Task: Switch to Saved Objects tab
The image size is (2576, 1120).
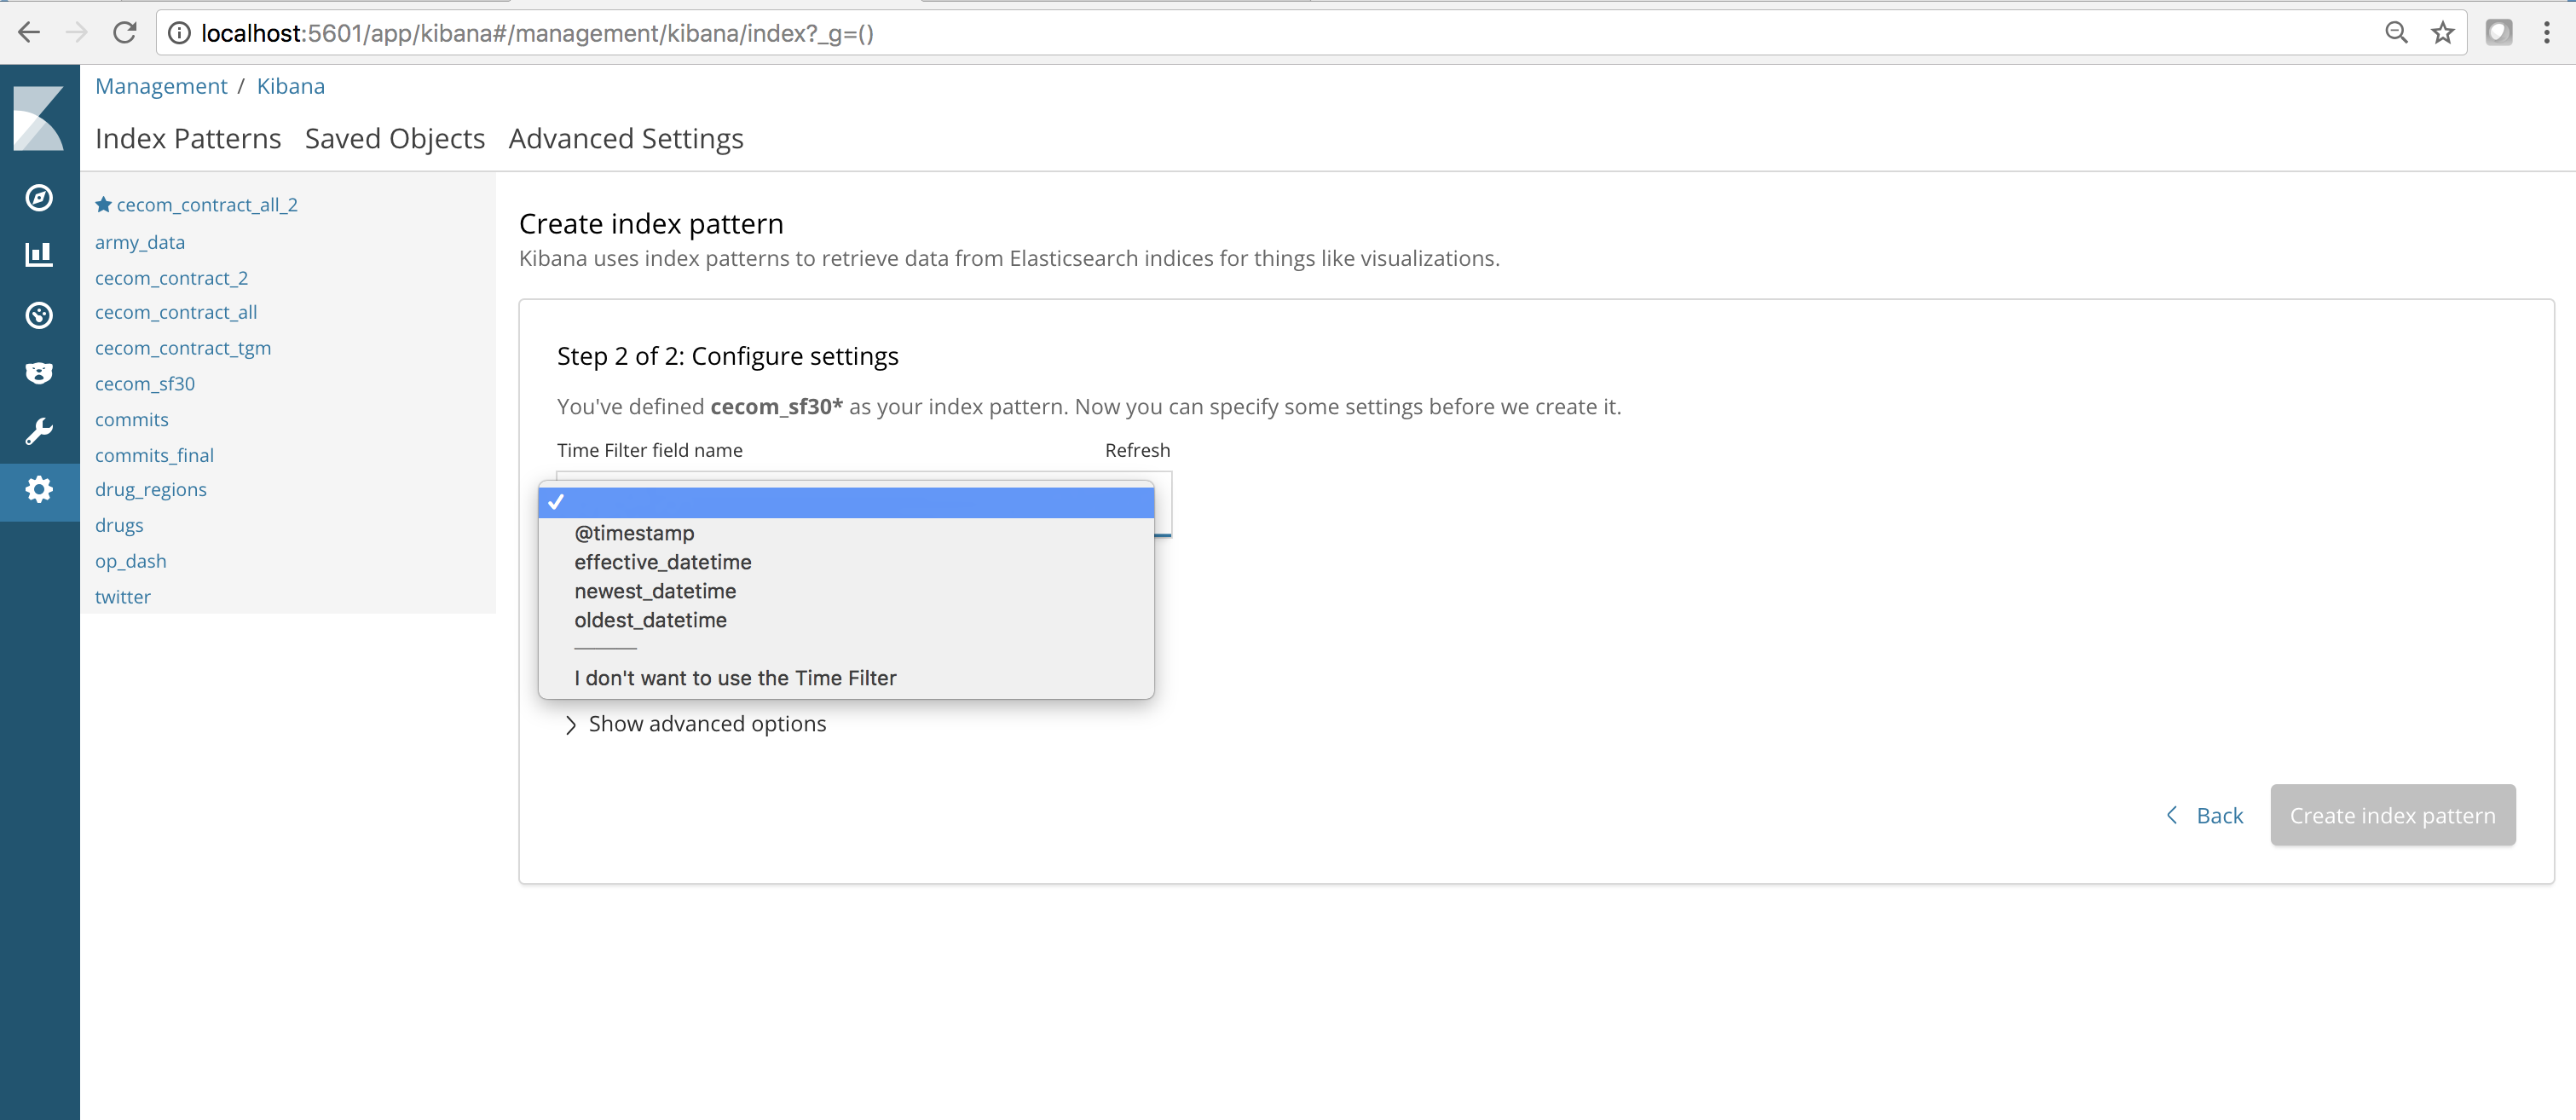Action: [x=395, y=139]
